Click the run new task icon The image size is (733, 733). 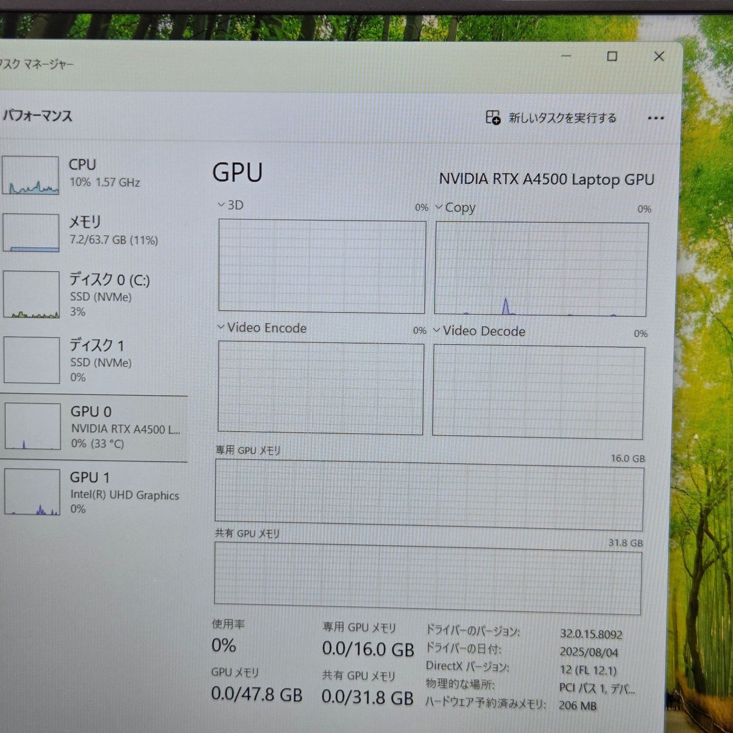(493, 118)
